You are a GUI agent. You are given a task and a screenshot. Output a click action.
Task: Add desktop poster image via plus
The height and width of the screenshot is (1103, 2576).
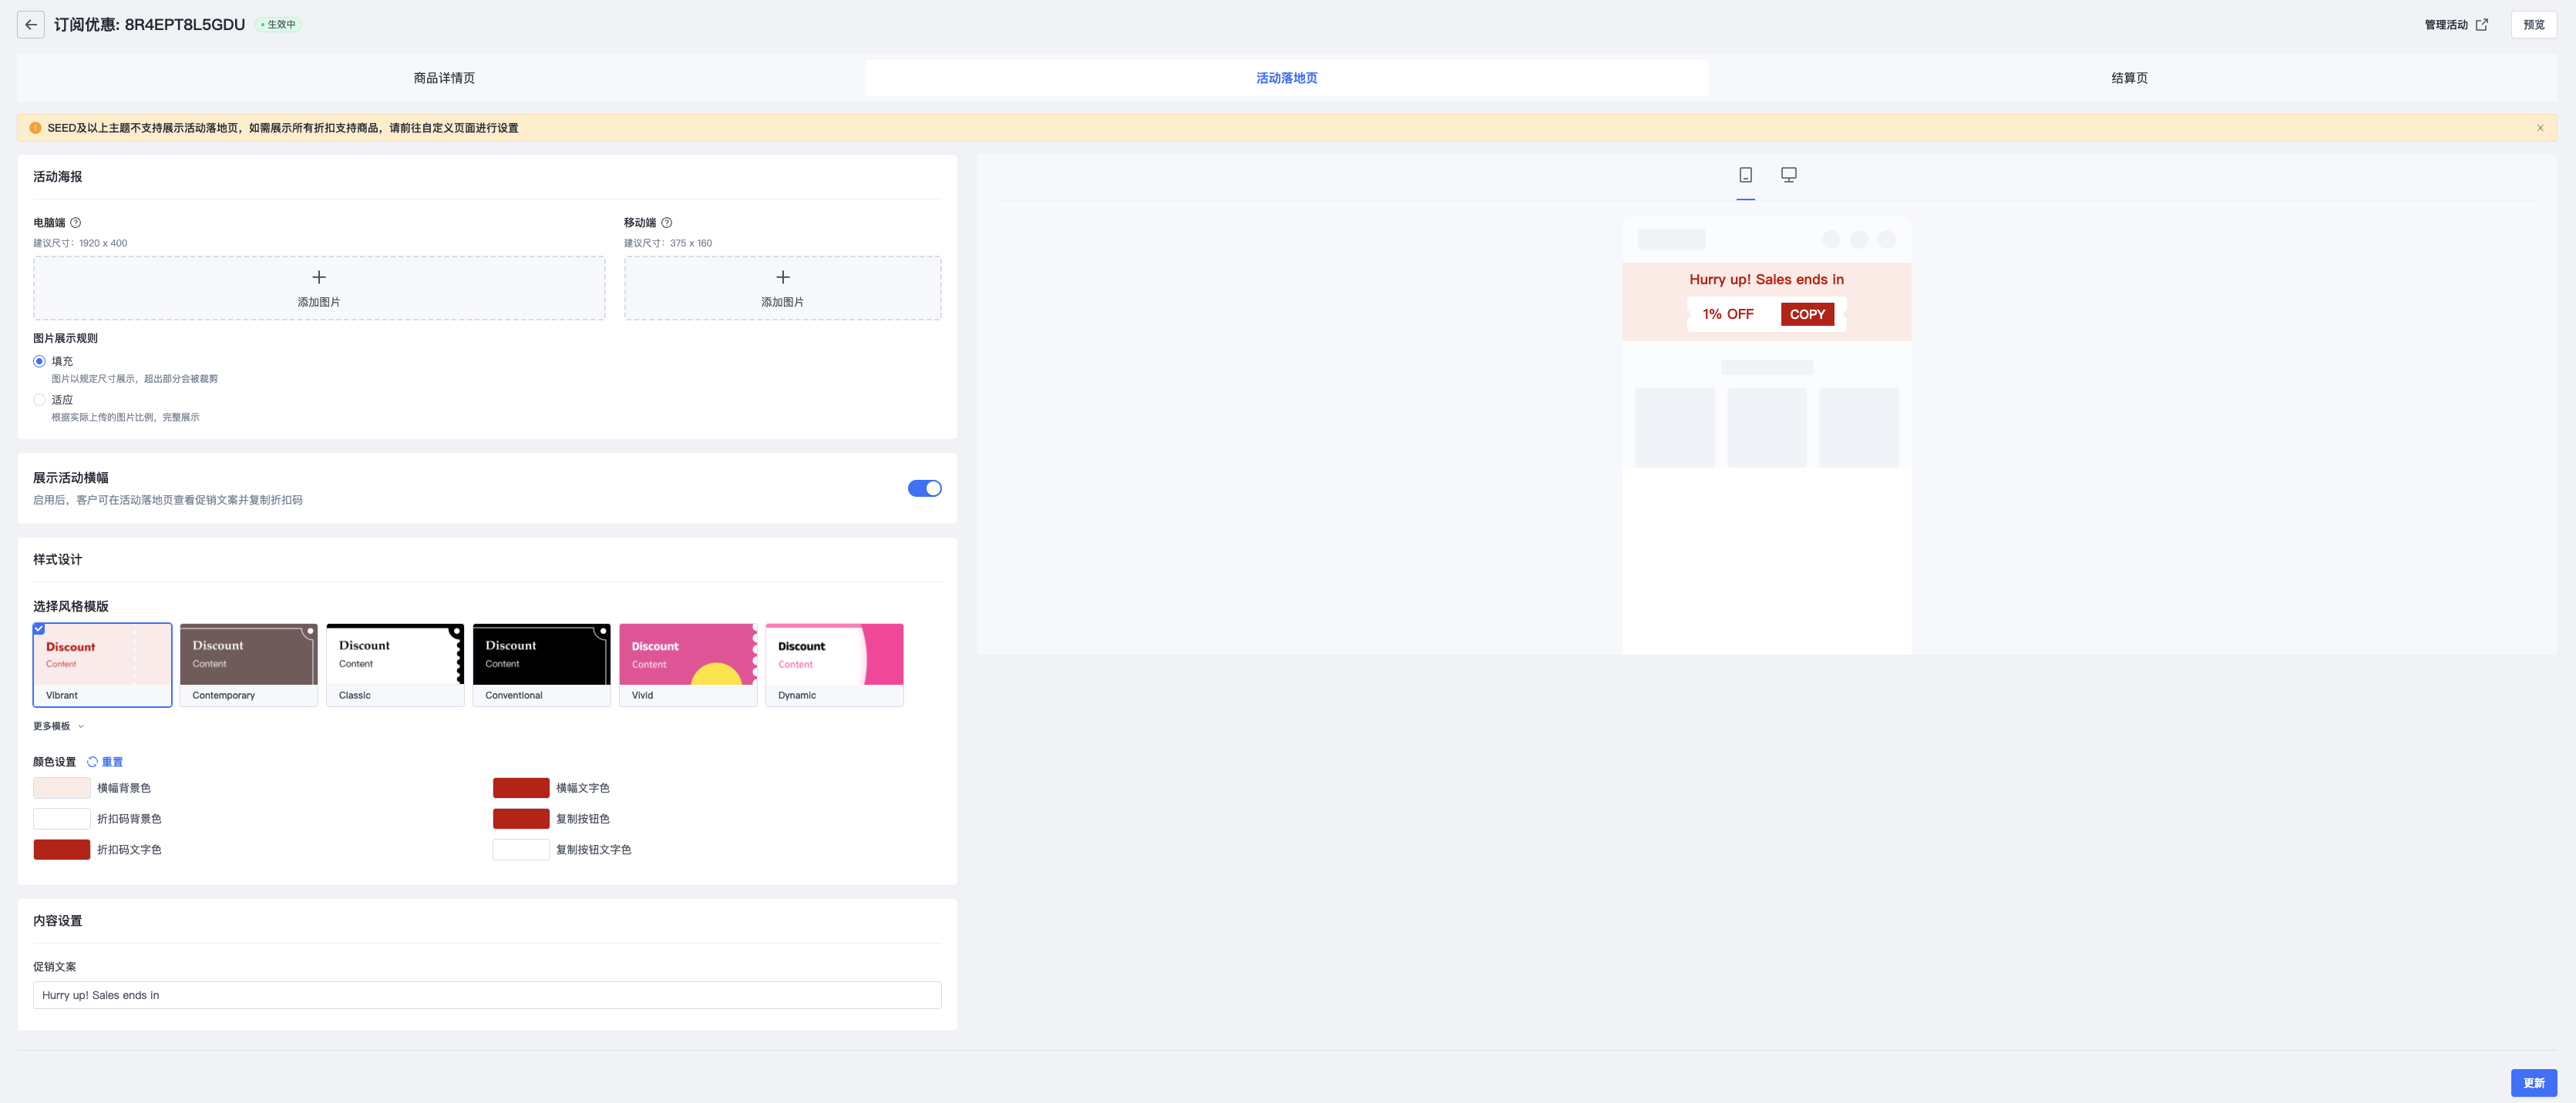pyautogui.click(x=319, y=278)
